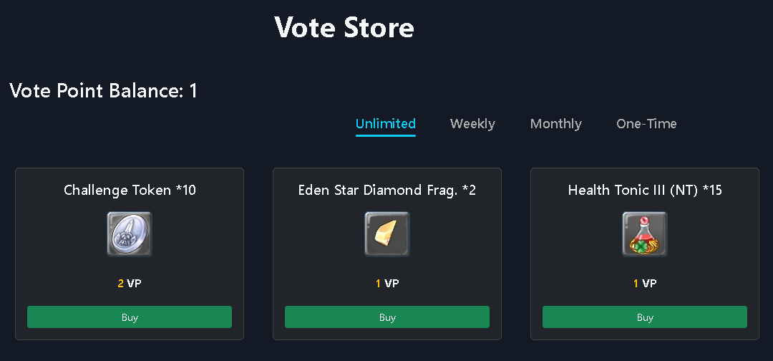The width and height of the screenshot is (773, 361).
Task: Show the One-Time store items
Action: (646, 124)
